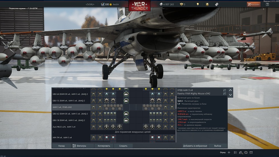Open the mail envelope icon
Viewport: 279px width, 157px height.
click(x=251, y=152)
